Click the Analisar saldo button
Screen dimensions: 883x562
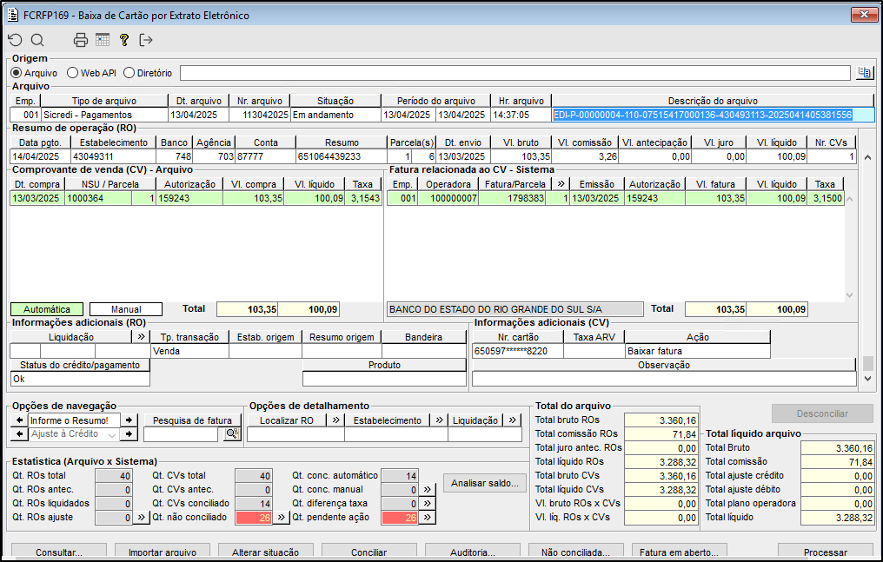click(x=485, y=483)
